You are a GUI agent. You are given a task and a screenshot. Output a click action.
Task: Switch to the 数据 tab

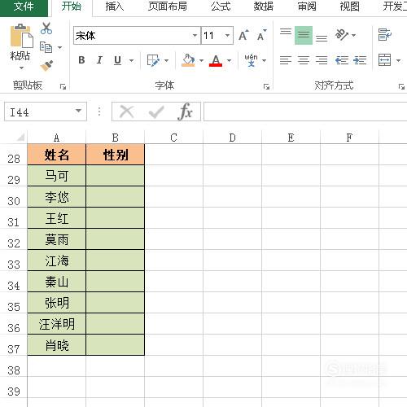point(264,7)
